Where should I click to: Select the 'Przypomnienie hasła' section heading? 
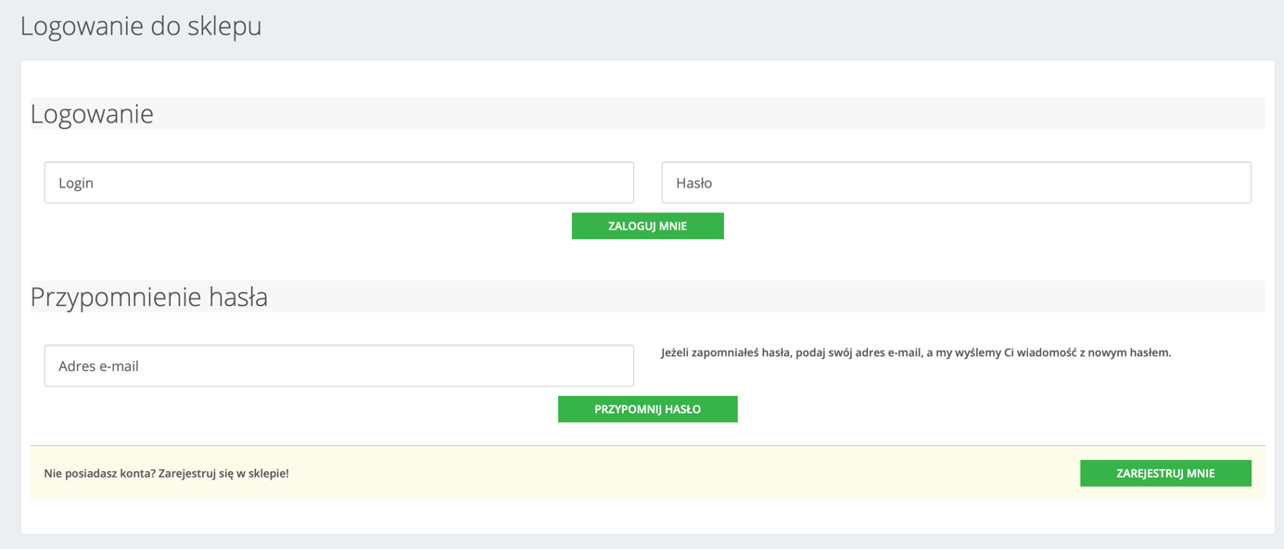pyautogui.click(x=149, y=297)
